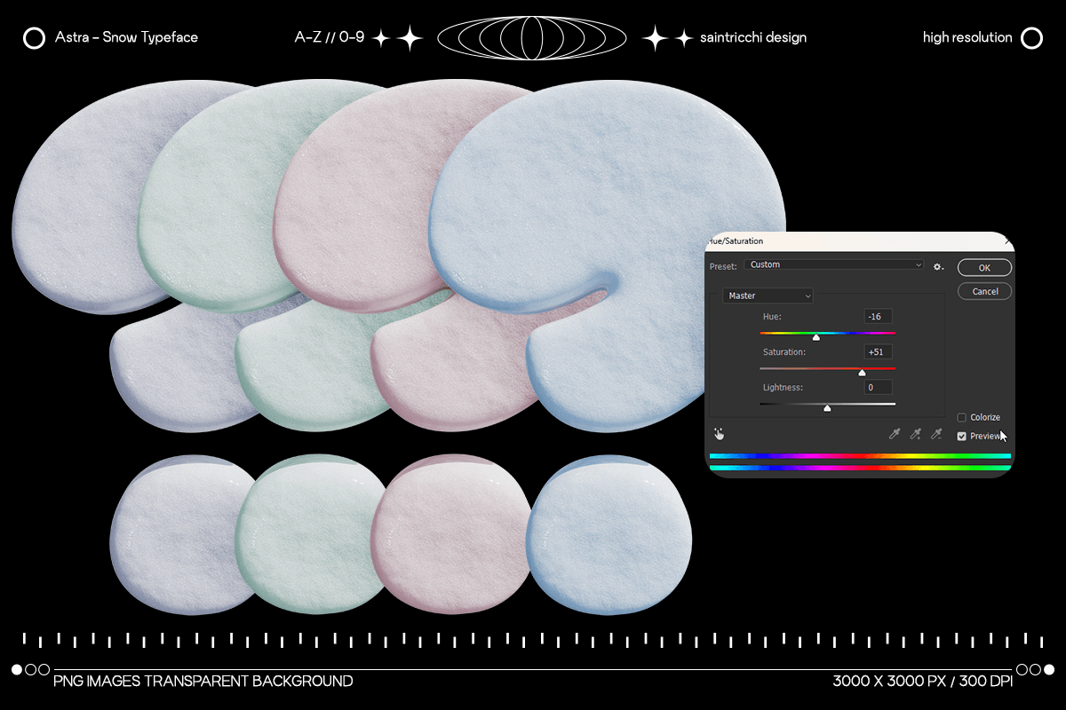Click Cancel in the Hue/Saturation dialog
Screen dimensions: 1066x710
pyautogui.click(x=984, y=291)
